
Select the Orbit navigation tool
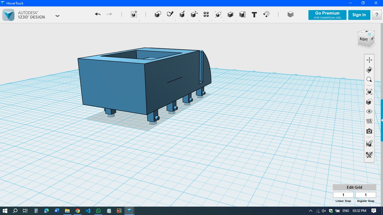pyautogui.click(x=369, y=70)
